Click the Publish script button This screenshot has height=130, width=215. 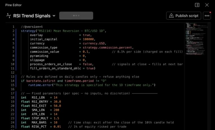point(184,16)
